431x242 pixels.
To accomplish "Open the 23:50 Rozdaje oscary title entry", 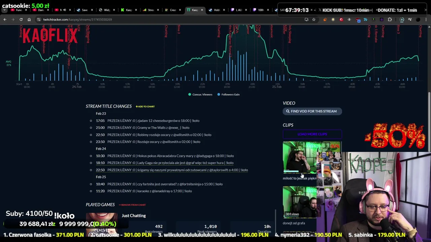I will click(x=154, y=142).
